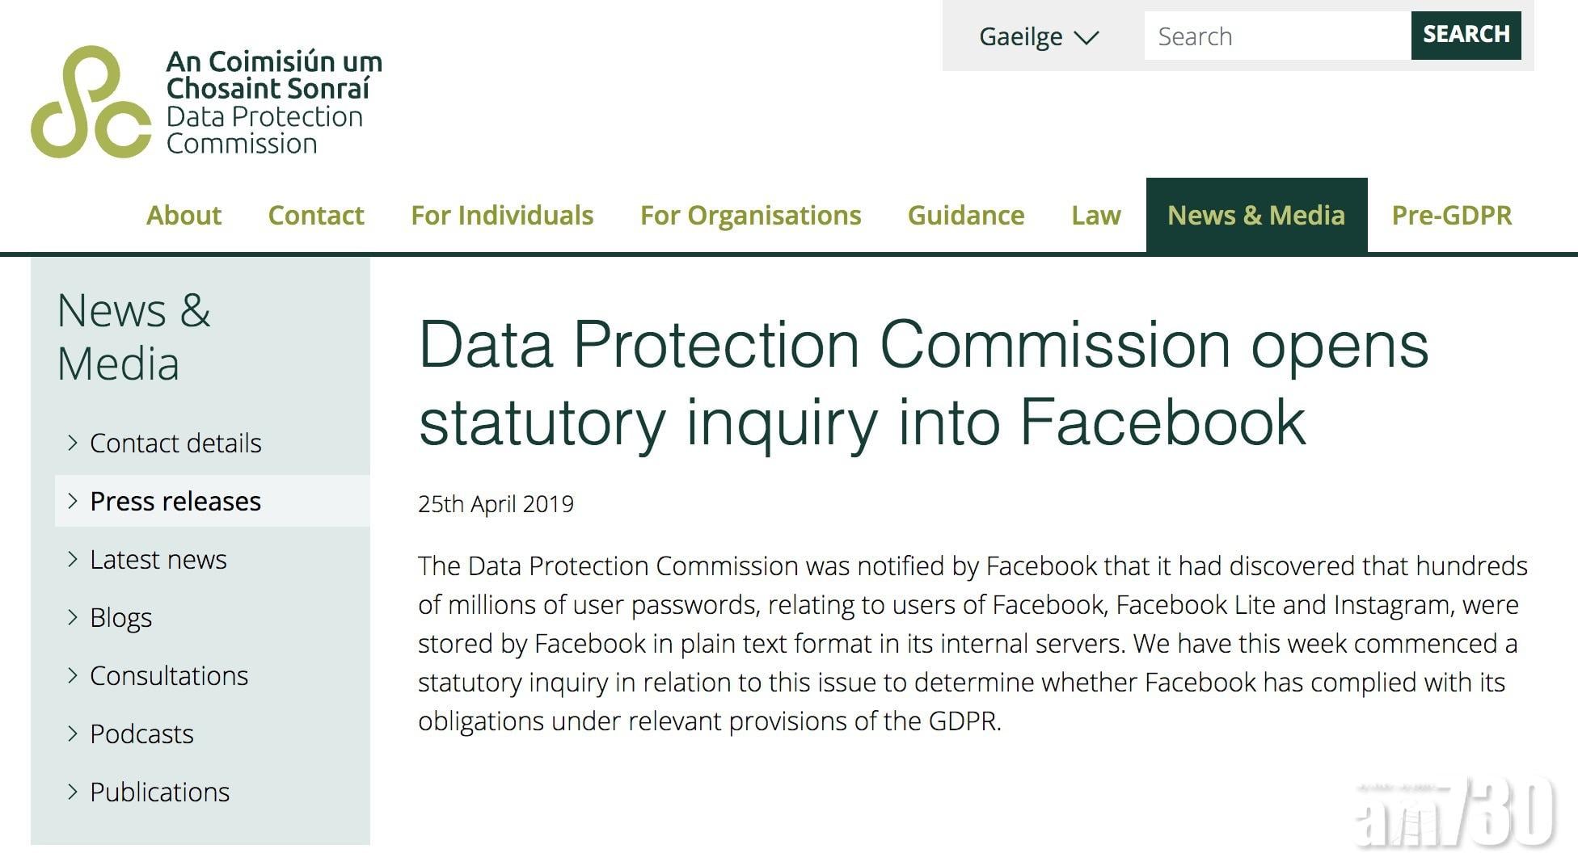Viewport: 1578px width, 866px height.
Task: Open the Gaeilge language dropdown
Action: coord(1038,36)
